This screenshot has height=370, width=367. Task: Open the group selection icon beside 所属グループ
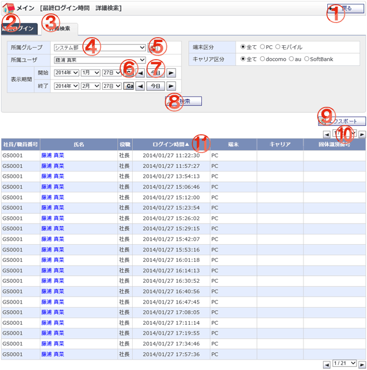point(152,48)
